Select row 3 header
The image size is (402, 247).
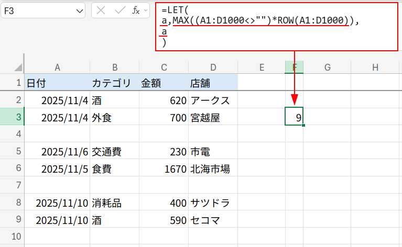[x=12, y=117]
